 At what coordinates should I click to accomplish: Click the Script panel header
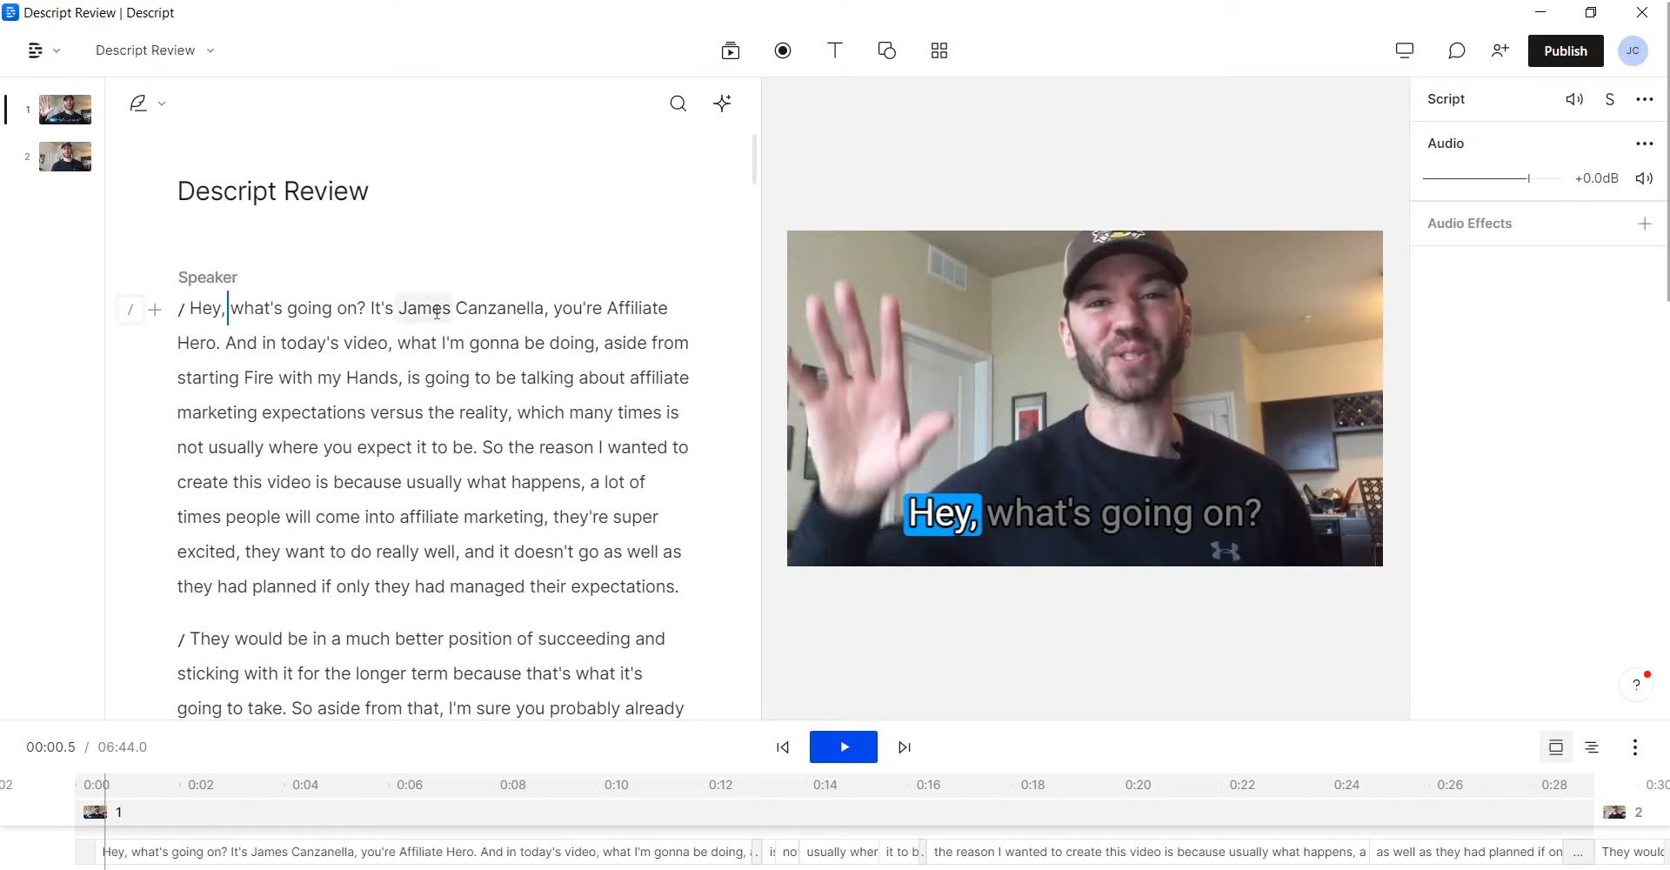pyautogui.click(x=1446, y=99)
